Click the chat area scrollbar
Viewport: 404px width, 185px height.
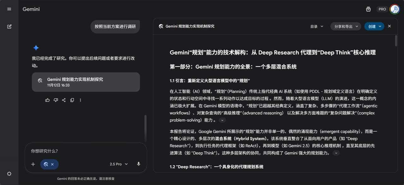pyautogui.click(x=146, y=129)
